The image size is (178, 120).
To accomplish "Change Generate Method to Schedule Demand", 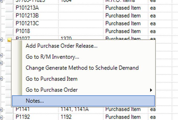I will (82, 68).
